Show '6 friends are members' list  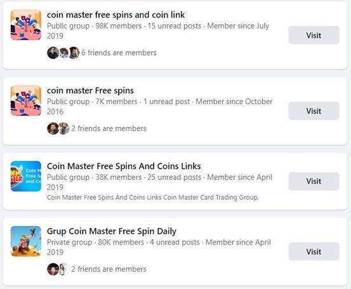tap(119, 53)
